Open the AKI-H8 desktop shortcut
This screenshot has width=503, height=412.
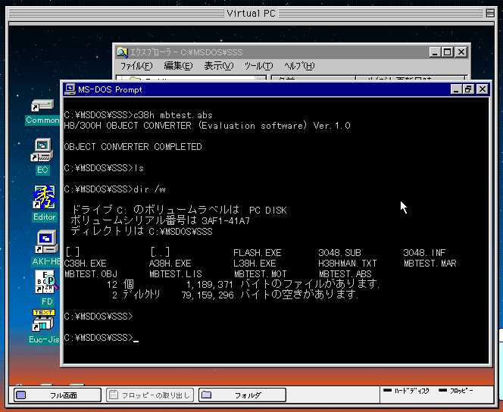pos(47,242)
